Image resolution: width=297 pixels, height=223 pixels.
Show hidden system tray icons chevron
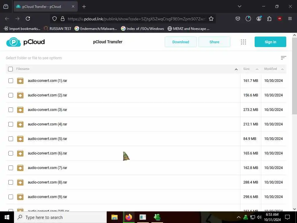238,217
